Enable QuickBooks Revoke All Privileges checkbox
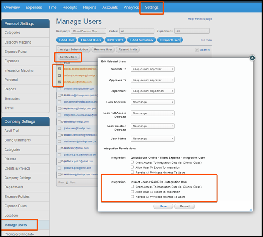Viewport: 263px width, 237px height. point(132,172)
